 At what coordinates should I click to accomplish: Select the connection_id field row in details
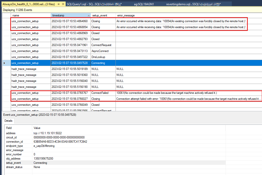click(15, 142)
